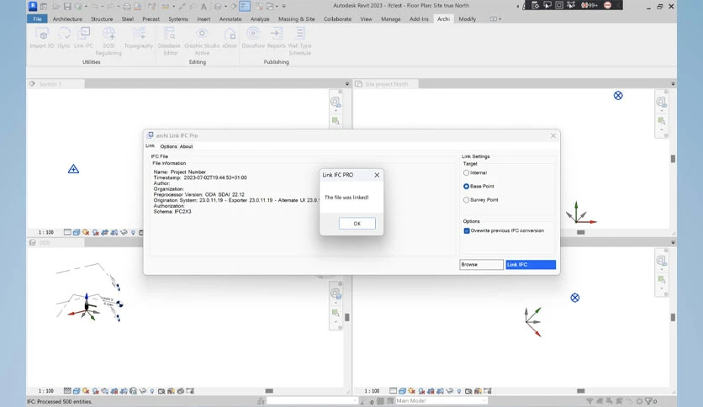Open the SOSI Regulering tool
Screen dimensions: 703x407
[x=108, y=41]
